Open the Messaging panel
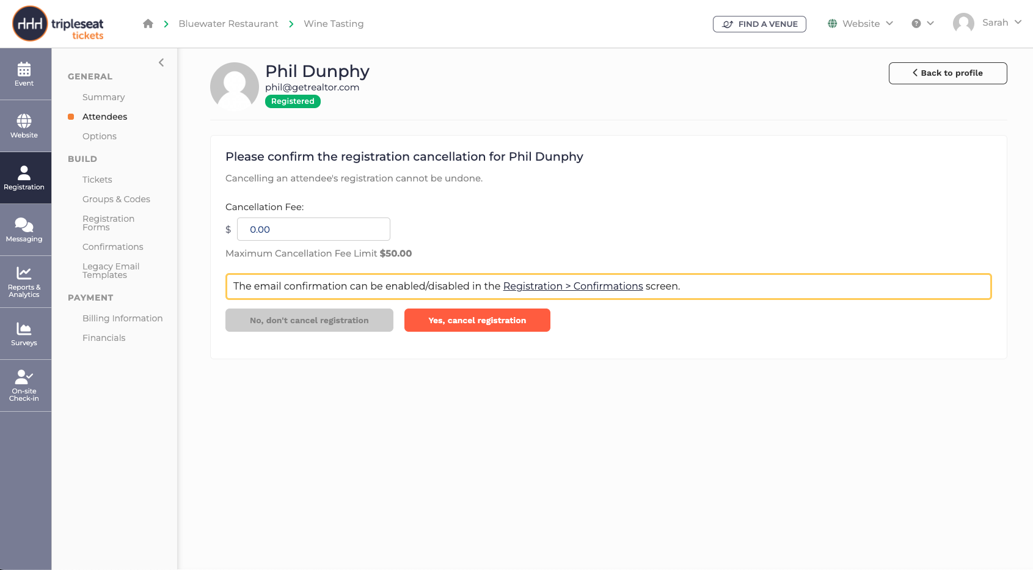Screen dimensions: 1033x570 click(x=24, y=229)
